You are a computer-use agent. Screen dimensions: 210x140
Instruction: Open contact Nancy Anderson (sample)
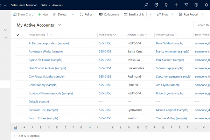tap(173, 51)
